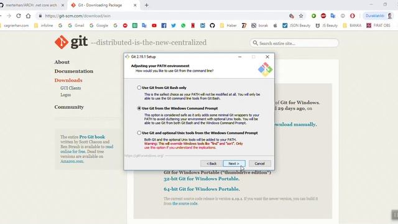Screen dimensions: 398x224
Task: Expand the BANKA bookmark folder
Action: click(352, 26)
